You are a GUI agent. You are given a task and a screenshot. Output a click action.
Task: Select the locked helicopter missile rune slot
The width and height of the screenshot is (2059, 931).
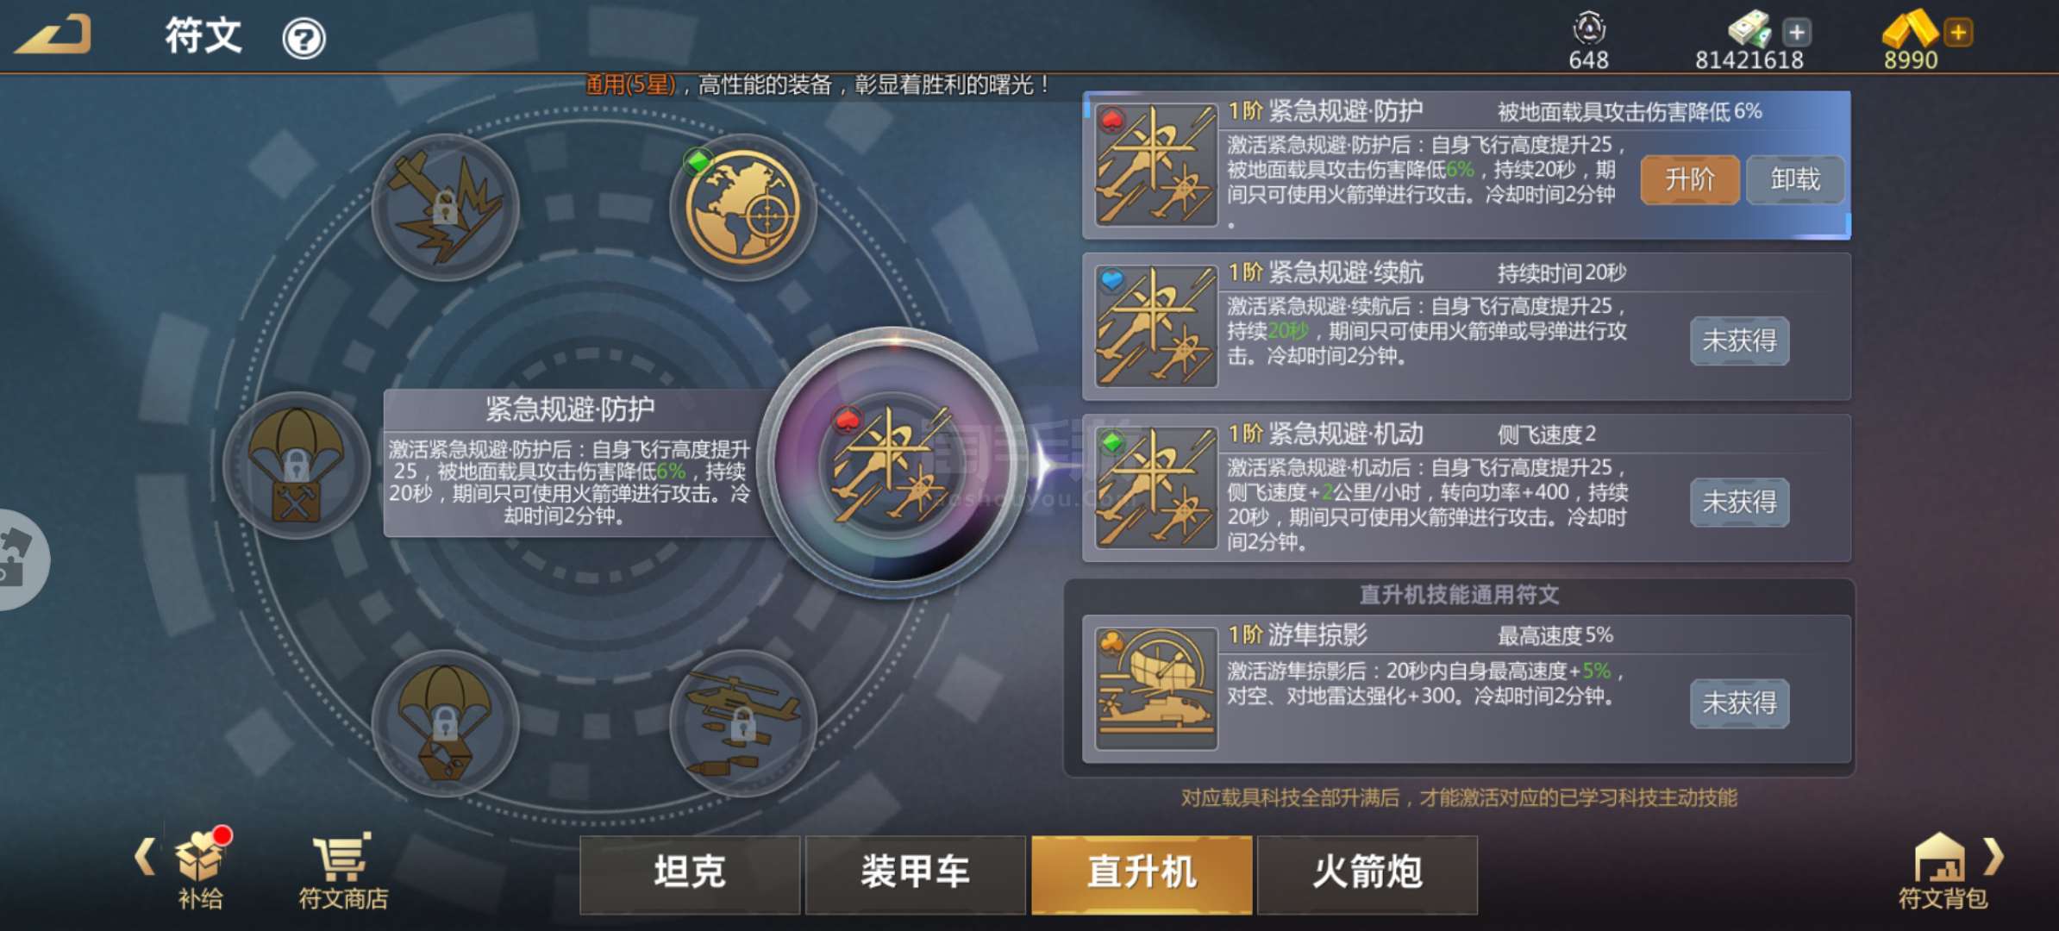(742, 722)
